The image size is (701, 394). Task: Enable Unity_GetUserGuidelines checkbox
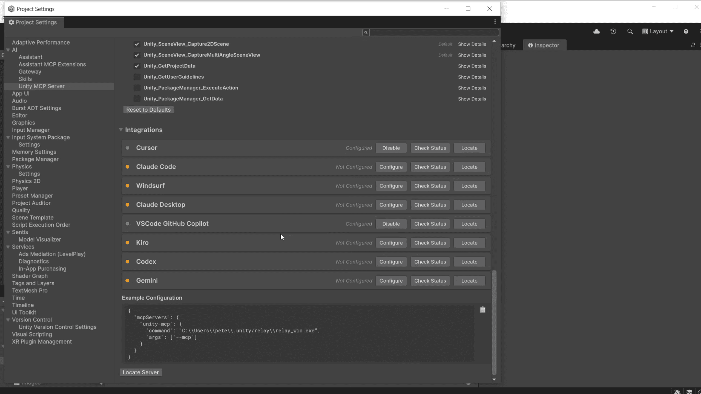pyautogui.click(x=137, y=77)
